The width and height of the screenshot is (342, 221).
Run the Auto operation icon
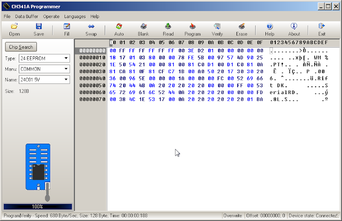pos(119,29)
